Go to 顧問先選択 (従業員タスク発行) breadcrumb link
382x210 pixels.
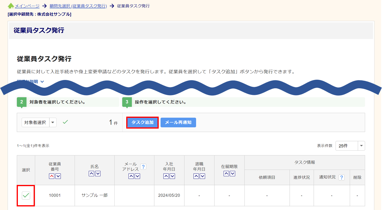point(78,6)
